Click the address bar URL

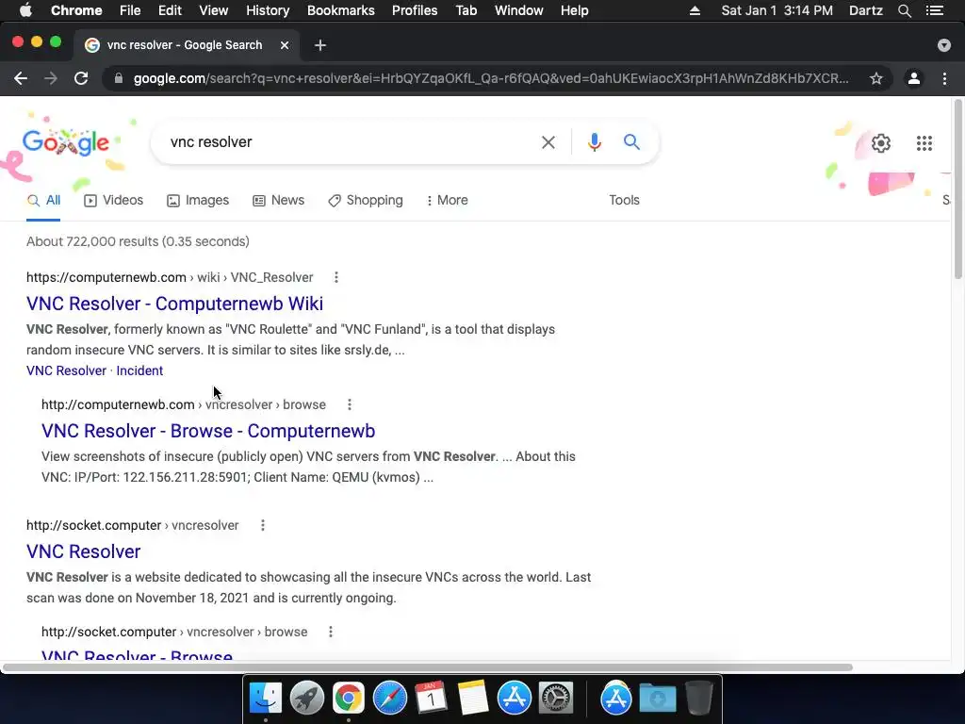(490, 78)
